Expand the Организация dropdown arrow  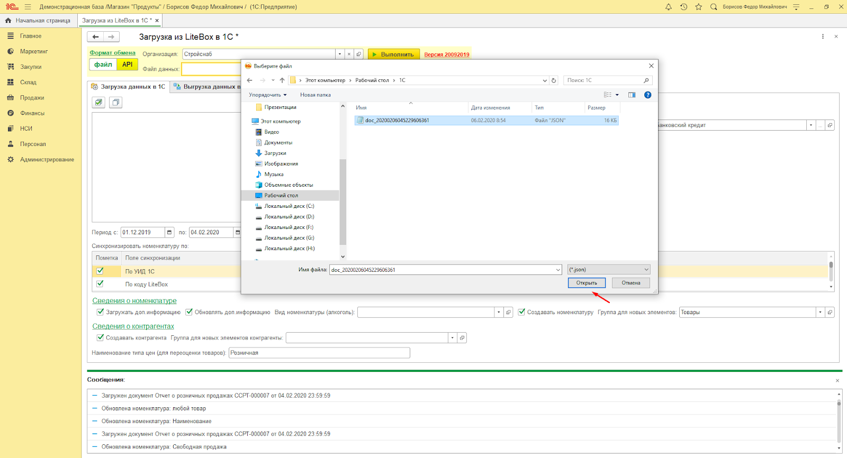(339, 54)
